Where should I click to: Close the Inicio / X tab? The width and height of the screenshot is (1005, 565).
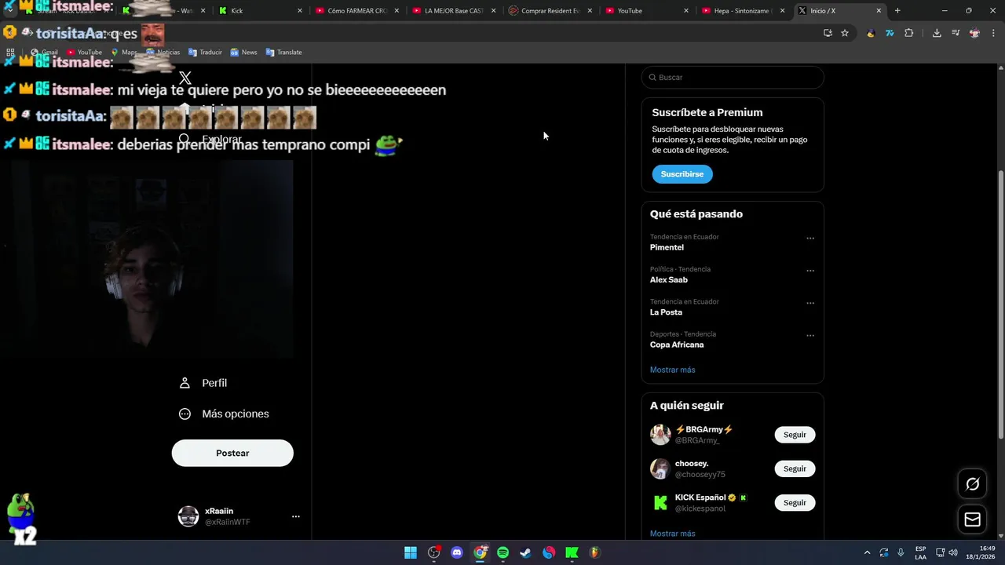(x=879, y=11)
